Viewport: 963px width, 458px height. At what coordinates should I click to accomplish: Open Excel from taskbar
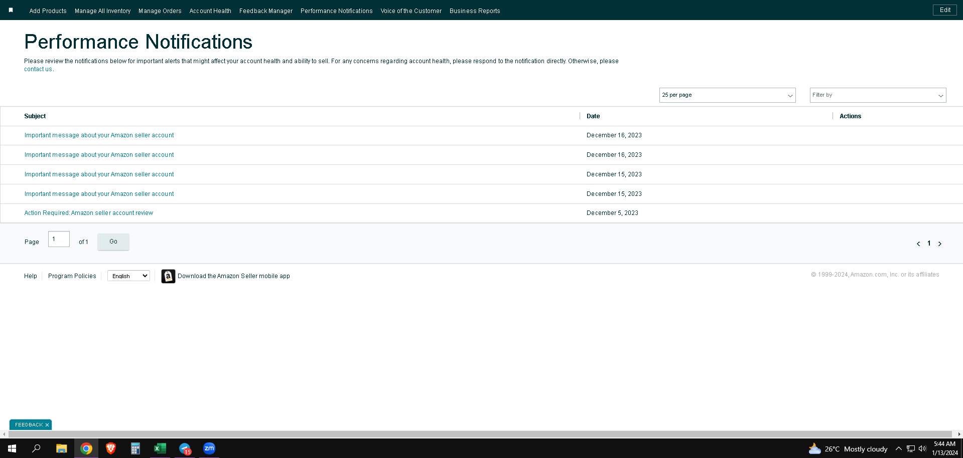(x=160, y=448)
